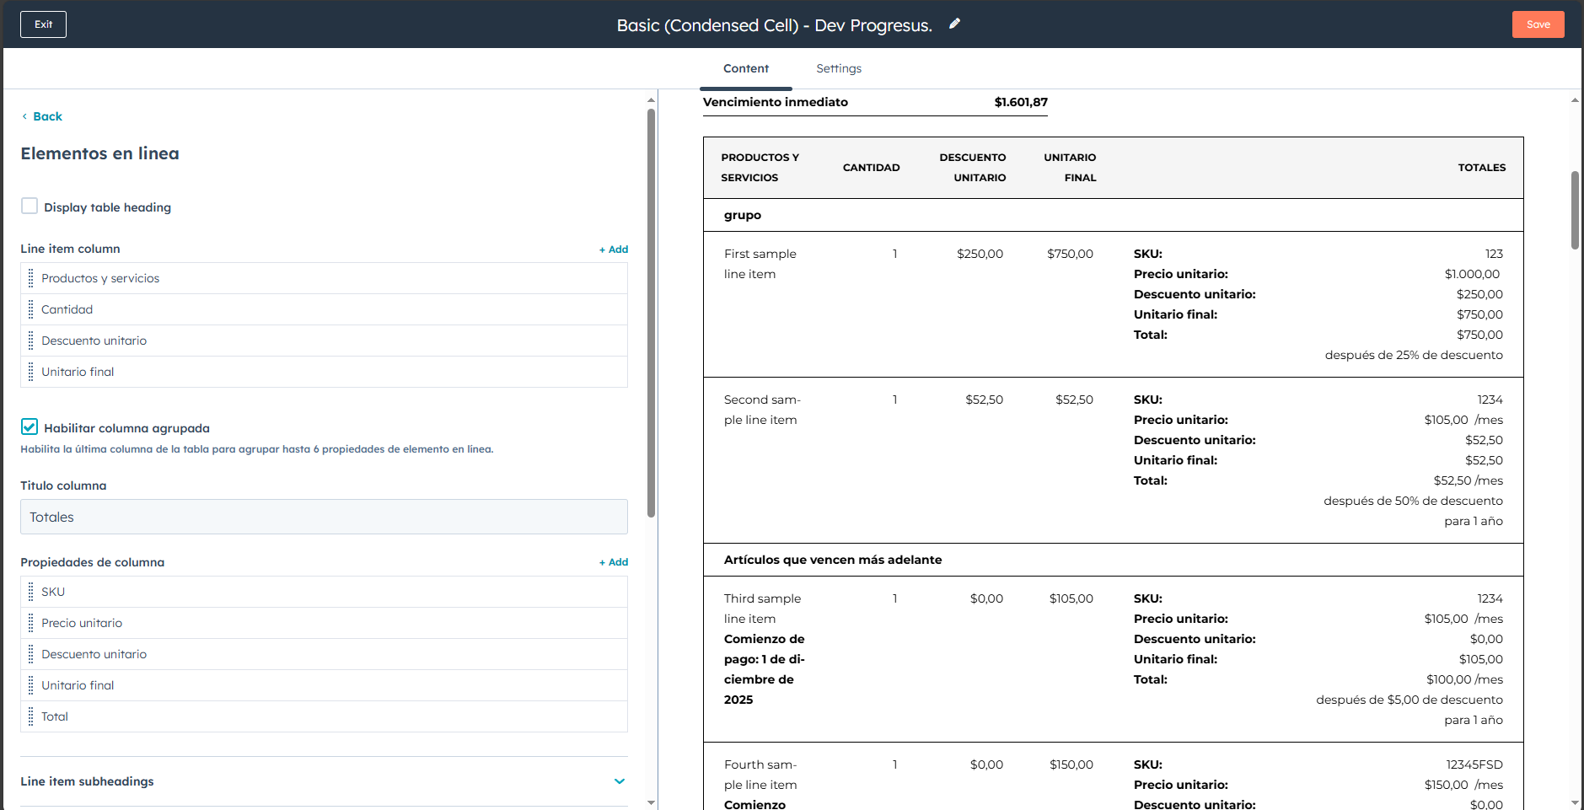Screen dimensions: 1584x810
Task: Click drag handle of Unitario final under Propiedades
Action: click(31, 685)
